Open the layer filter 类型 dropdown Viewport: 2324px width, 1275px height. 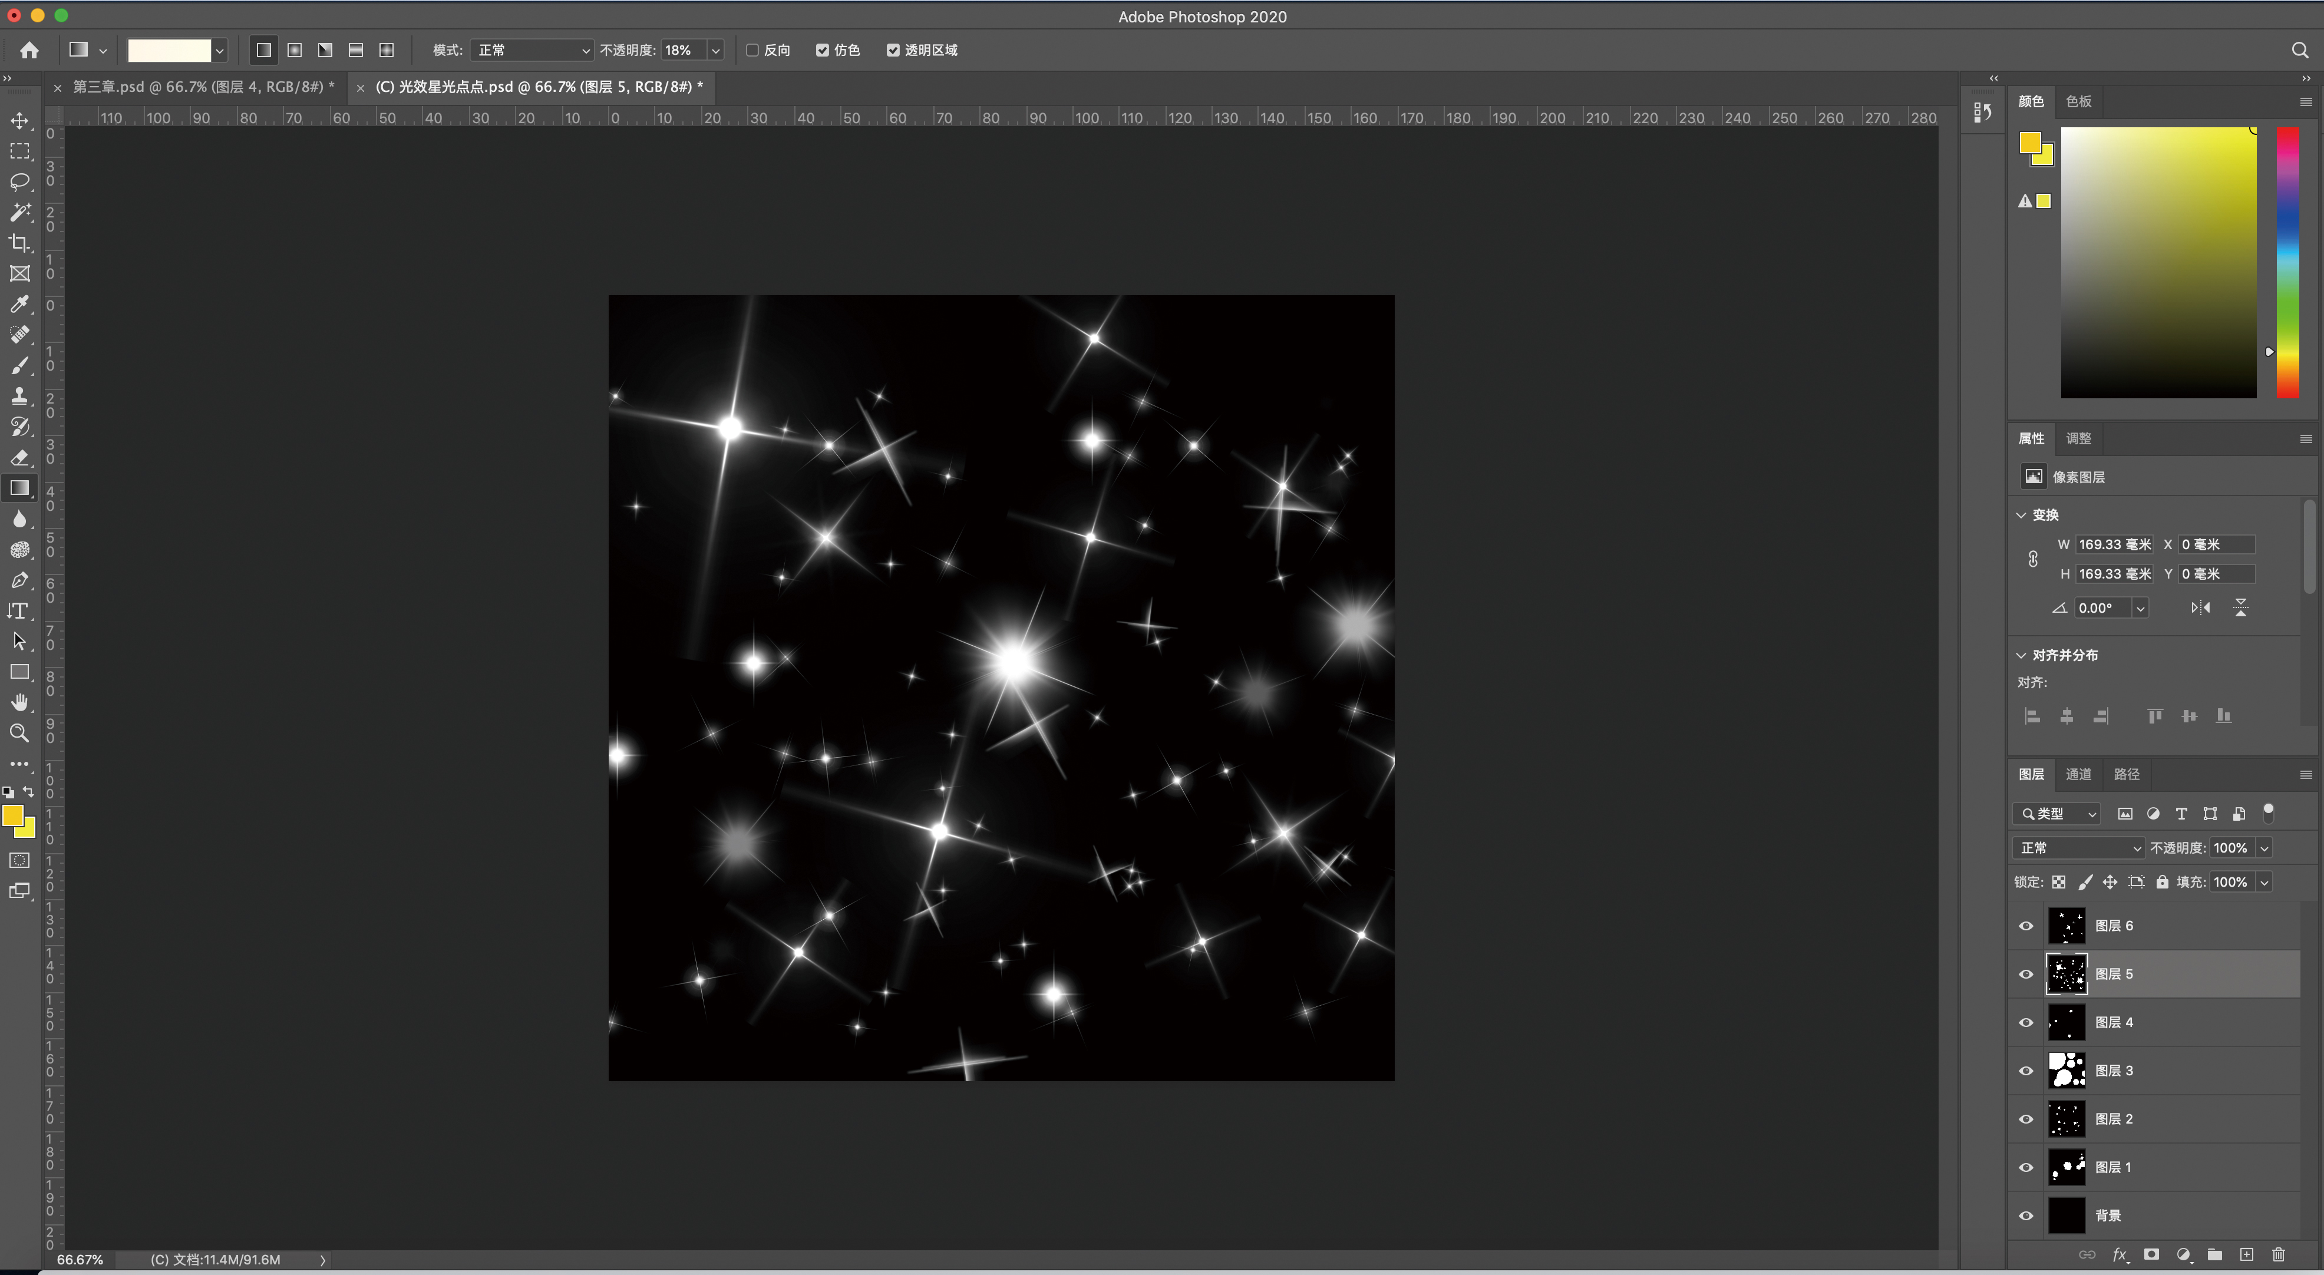pos(2057,813)
